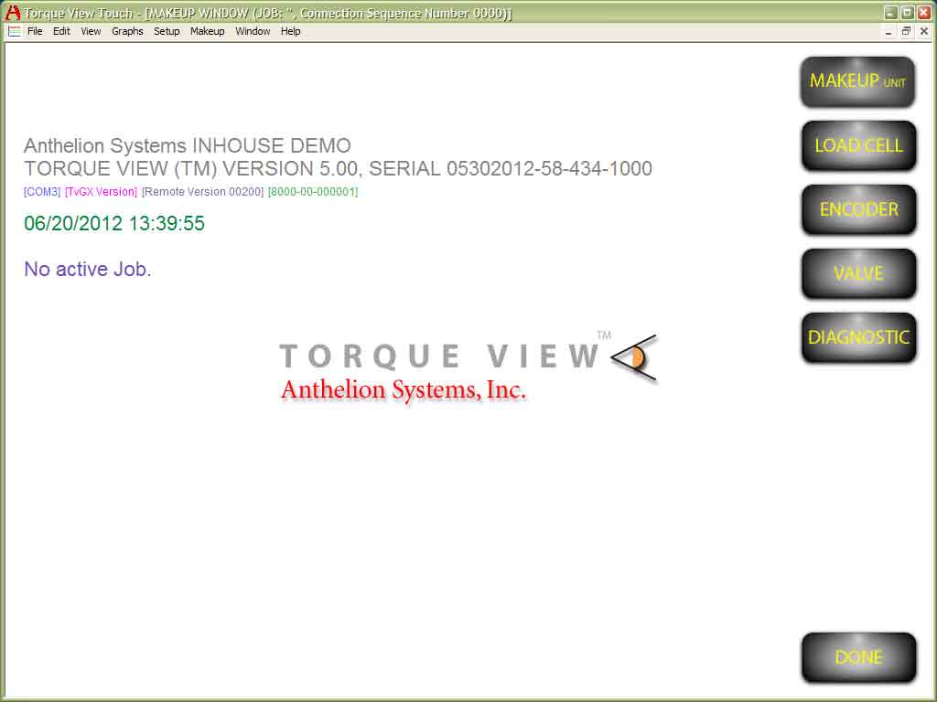
Task: Close the Torque View Touch window
Action: pos(924,13)
